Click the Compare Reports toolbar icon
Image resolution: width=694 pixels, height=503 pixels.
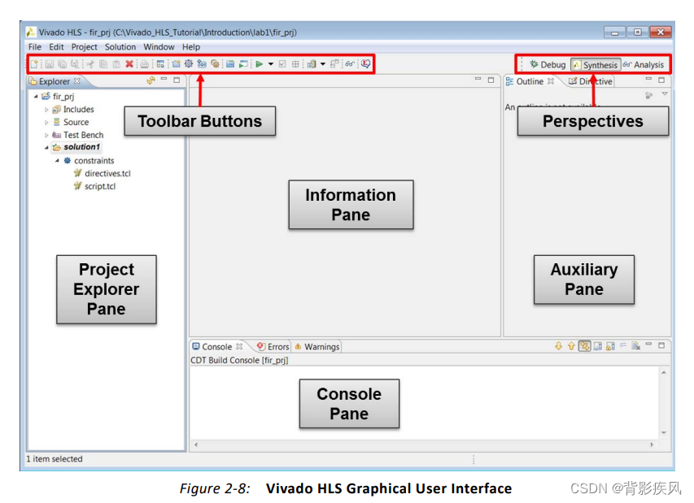pos(334,64)
